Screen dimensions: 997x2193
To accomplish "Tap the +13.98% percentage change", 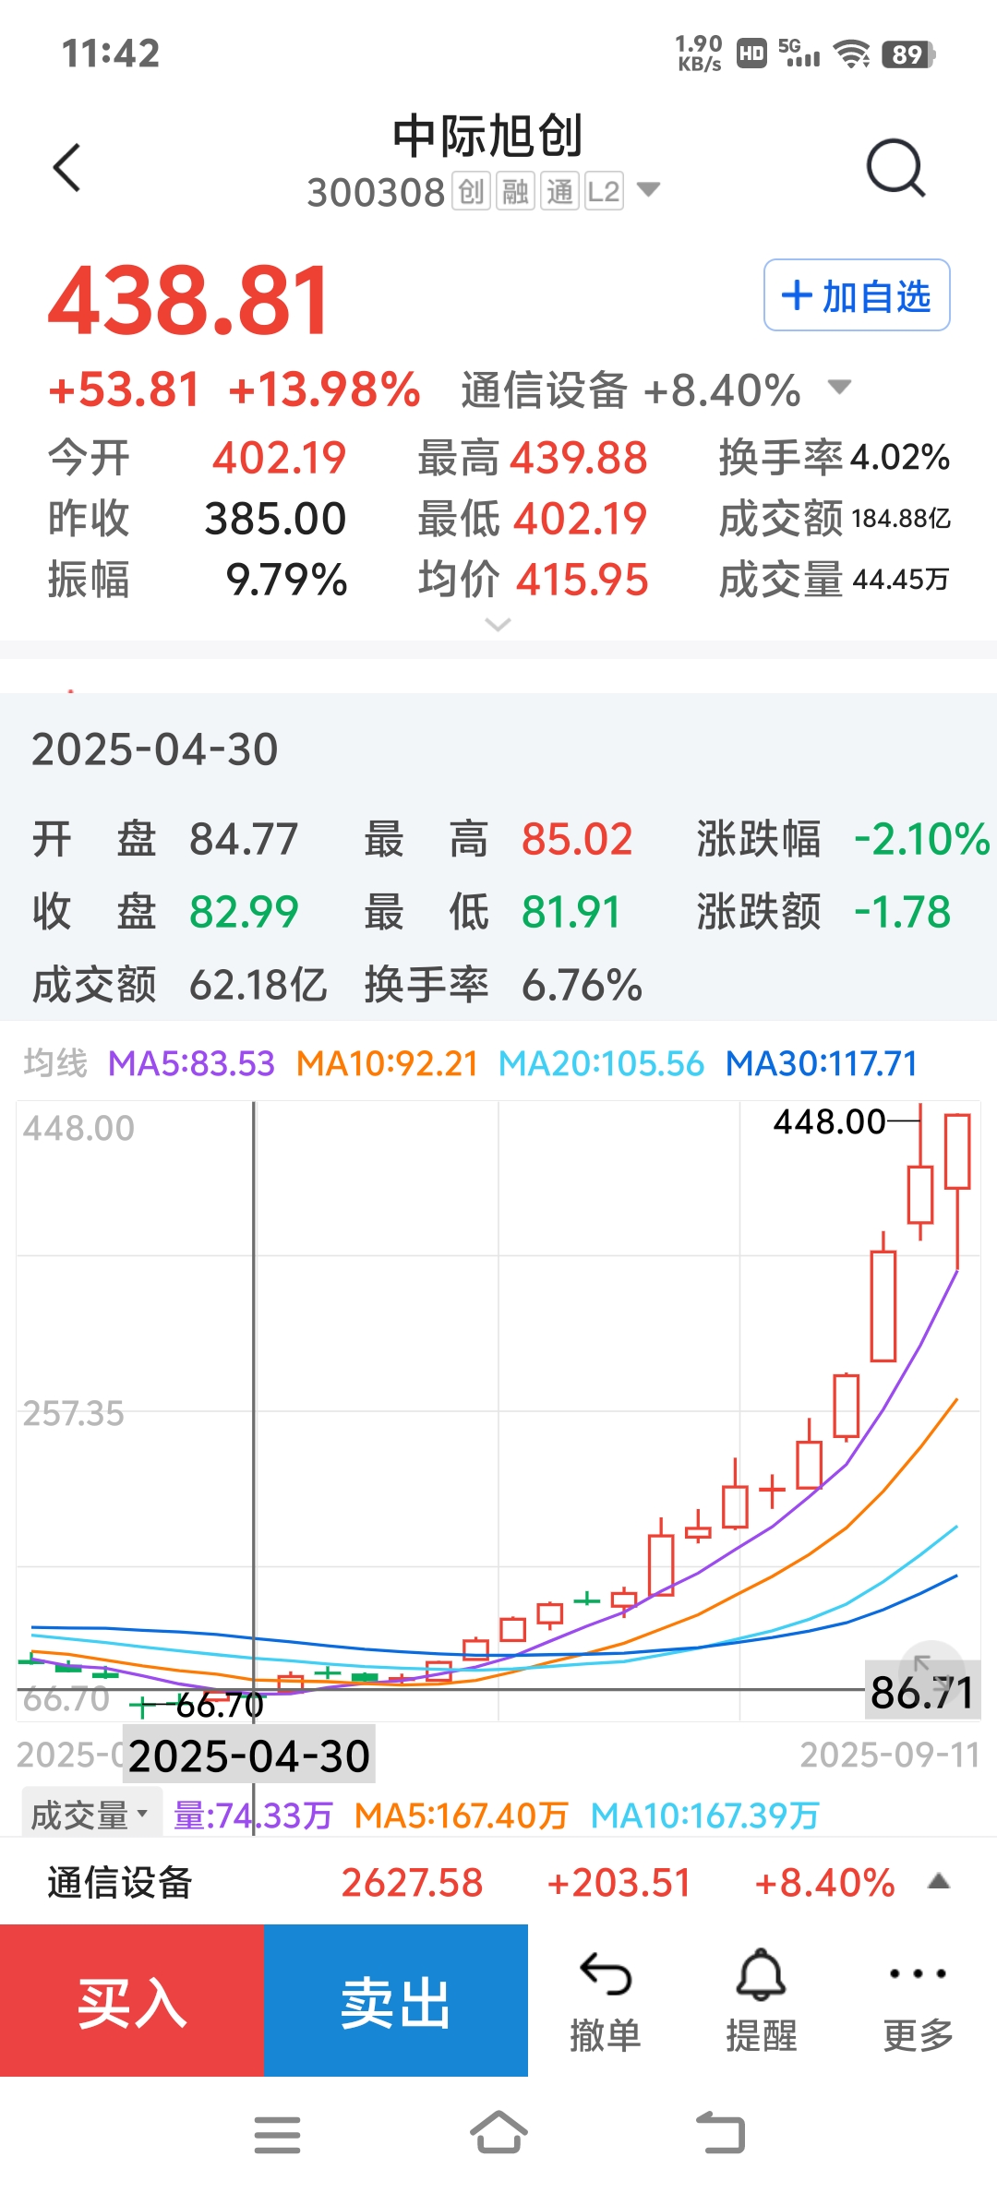I will 325,389.
